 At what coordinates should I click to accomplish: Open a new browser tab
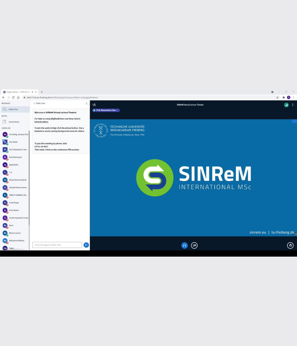click(42, 92)
